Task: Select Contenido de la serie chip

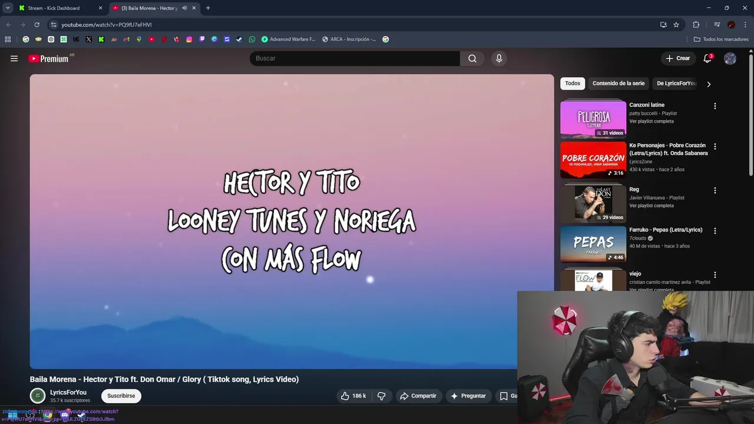Action: click(619, 84)
